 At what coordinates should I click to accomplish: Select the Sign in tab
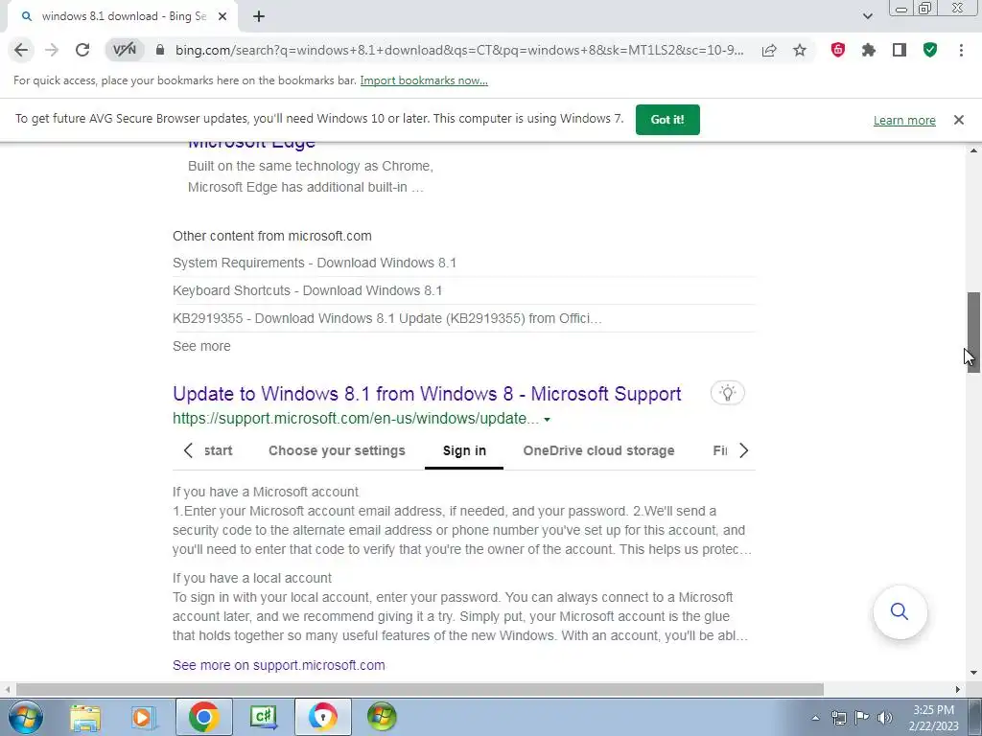coord(464,450)
